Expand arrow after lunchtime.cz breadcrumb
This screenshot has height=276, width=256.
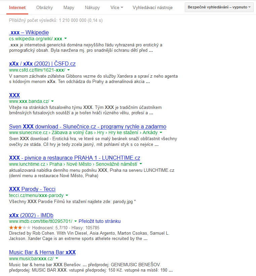pyautogui.click(x=140, y=164)
